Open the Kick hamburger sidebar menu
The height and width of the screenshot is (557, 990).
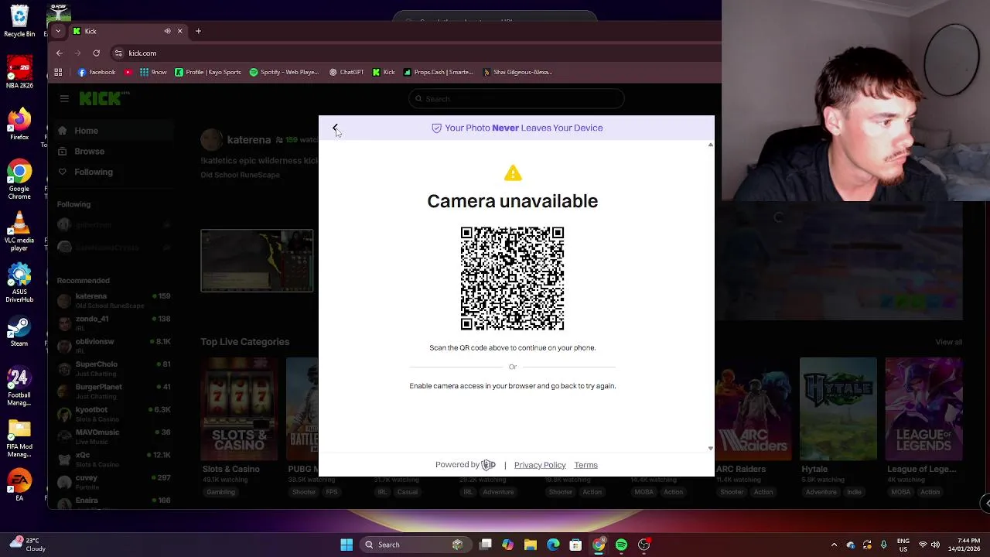click(64, 98)
